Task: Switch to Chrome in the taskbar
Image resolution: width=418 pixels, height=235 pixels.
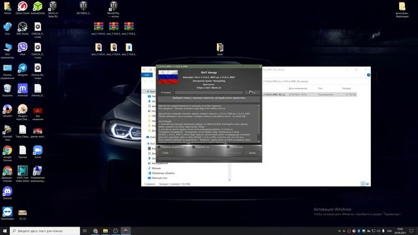Action: point(95,230)
